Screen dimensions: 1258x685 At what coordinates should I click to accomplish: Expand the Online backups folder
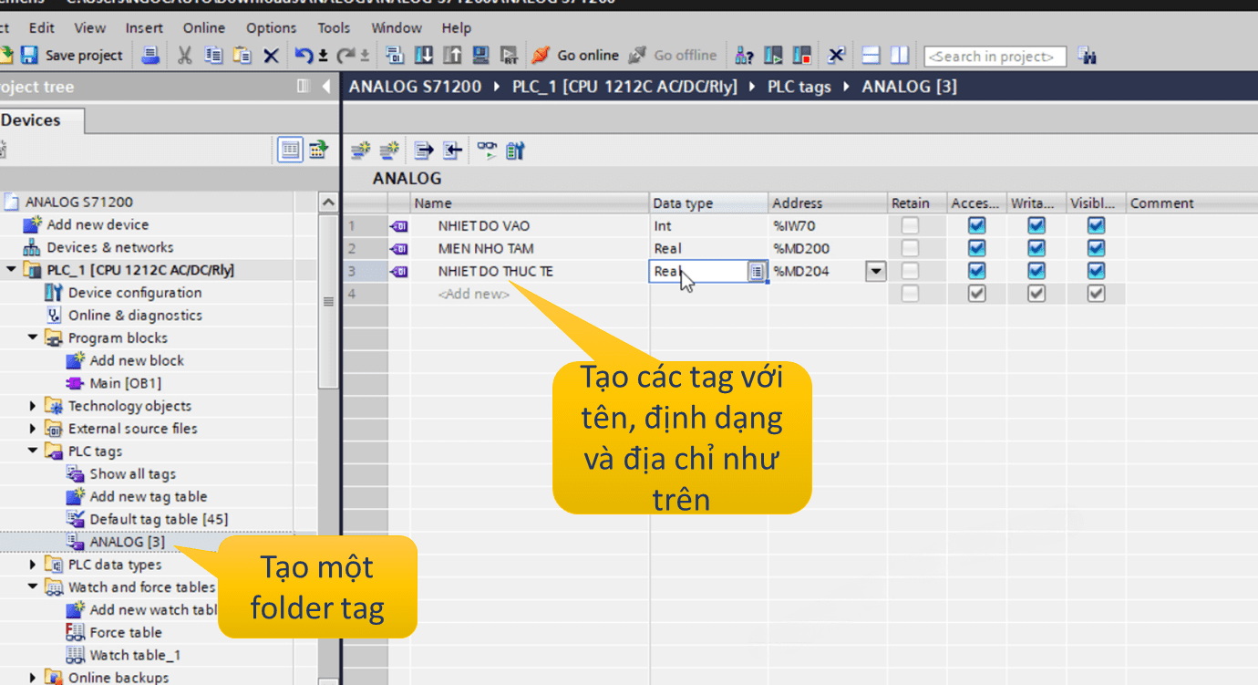coord(33,678)
